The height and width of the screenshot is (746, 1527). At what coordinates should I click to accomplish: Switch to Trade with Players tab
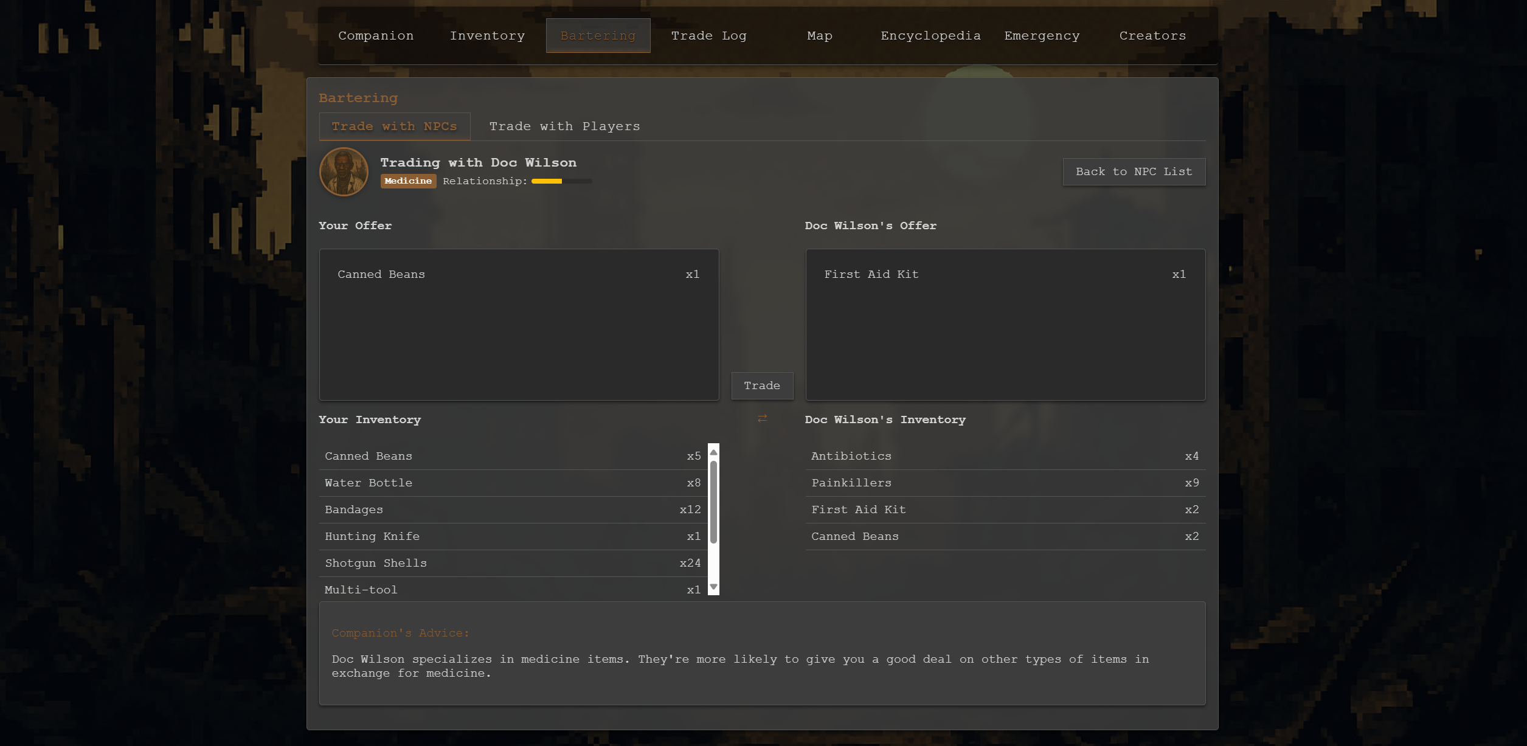point(564,126)
